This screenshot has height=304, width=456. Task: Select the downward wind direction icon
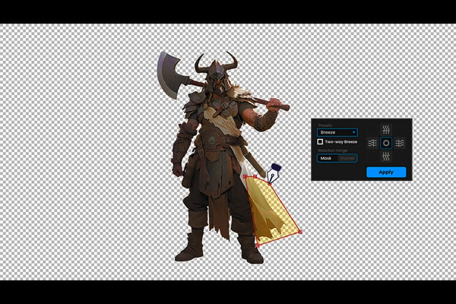tap(386, 157)
